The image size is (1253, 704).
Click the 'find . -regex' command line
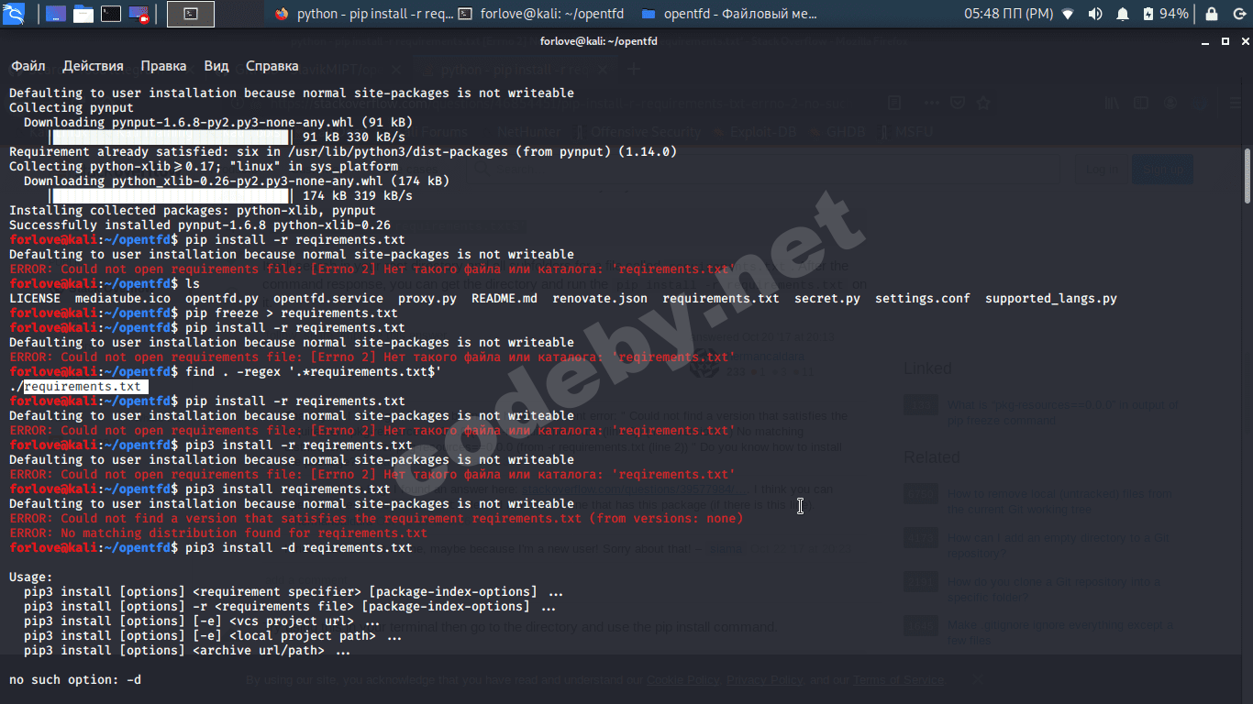[x=314, y=372]
